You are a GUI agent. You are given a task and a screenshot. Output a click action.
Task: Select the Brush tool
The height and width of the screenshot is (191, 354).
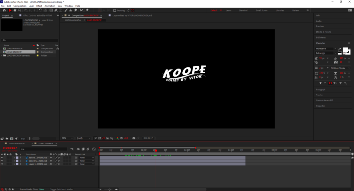pyautogui.click(x=66, y=10)
